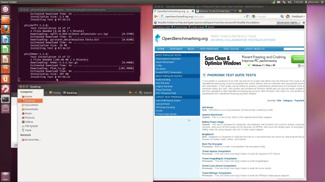Screen dimensions: 325x182
Task: Bookmark the page with the star icon
Action: click(241, 16)
